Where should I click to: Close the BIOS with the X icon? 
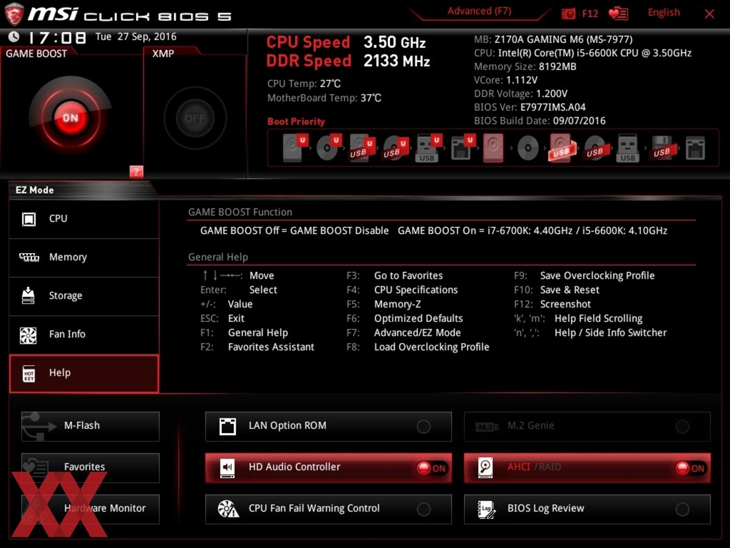(710, 14)
